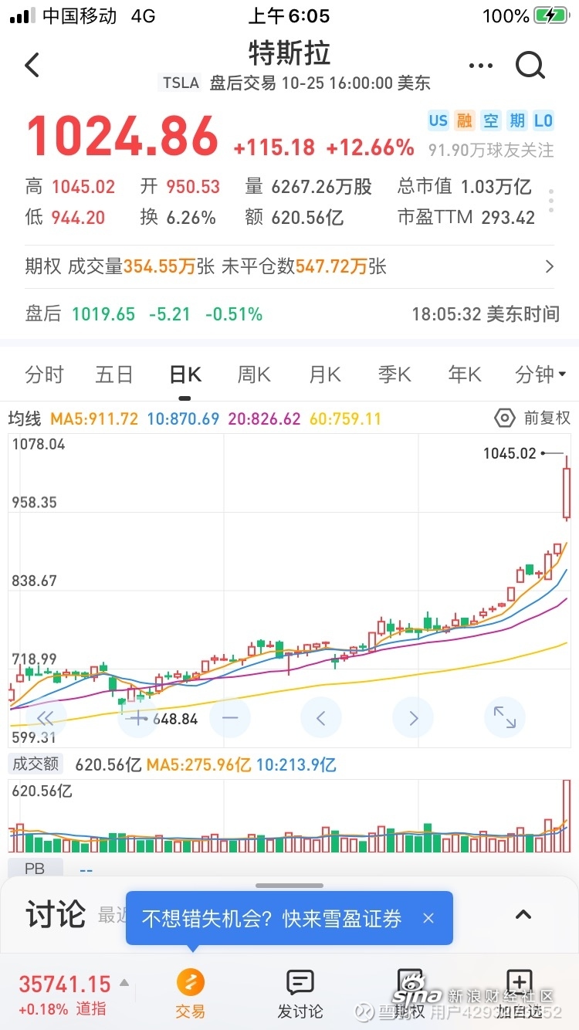
Task: Tap the 60:759.11 moving average label
Action: (x=346, y=419)
